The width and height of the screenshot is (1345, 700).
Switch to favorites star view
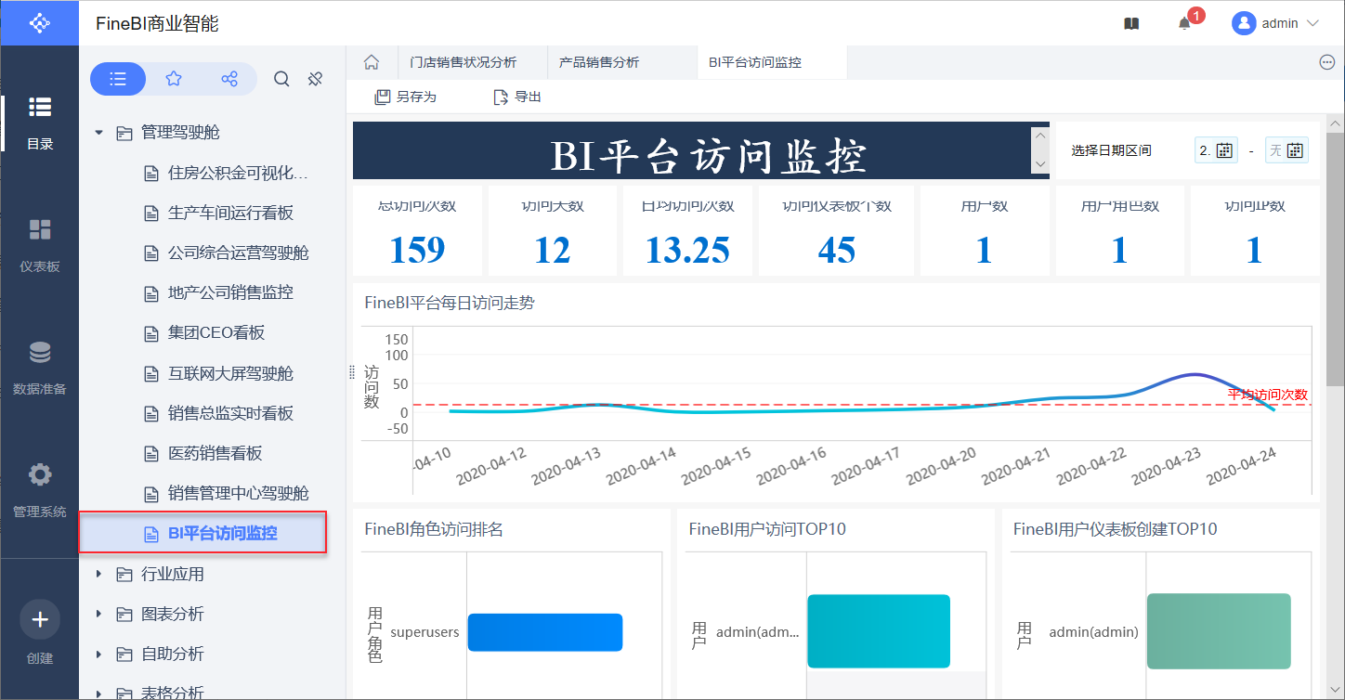pyautogui.click(x=174, y=80)
